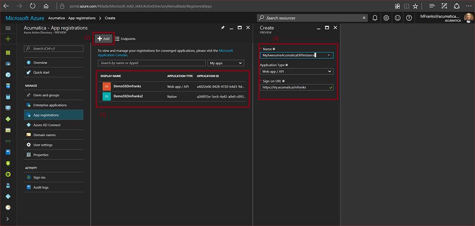Open Virtual networks arrows icon in sidebar

(8, 141)
